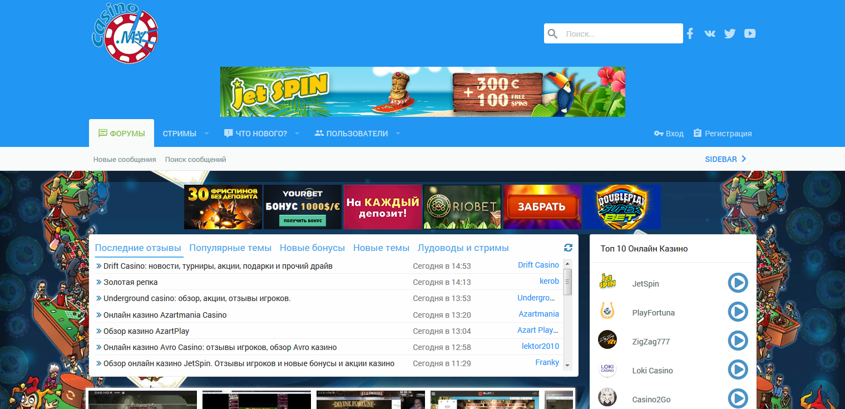Click the ZigZag777 casino logo
Image resolution: width=845 pixels, height=409 pixels.
tap(607, 339)
